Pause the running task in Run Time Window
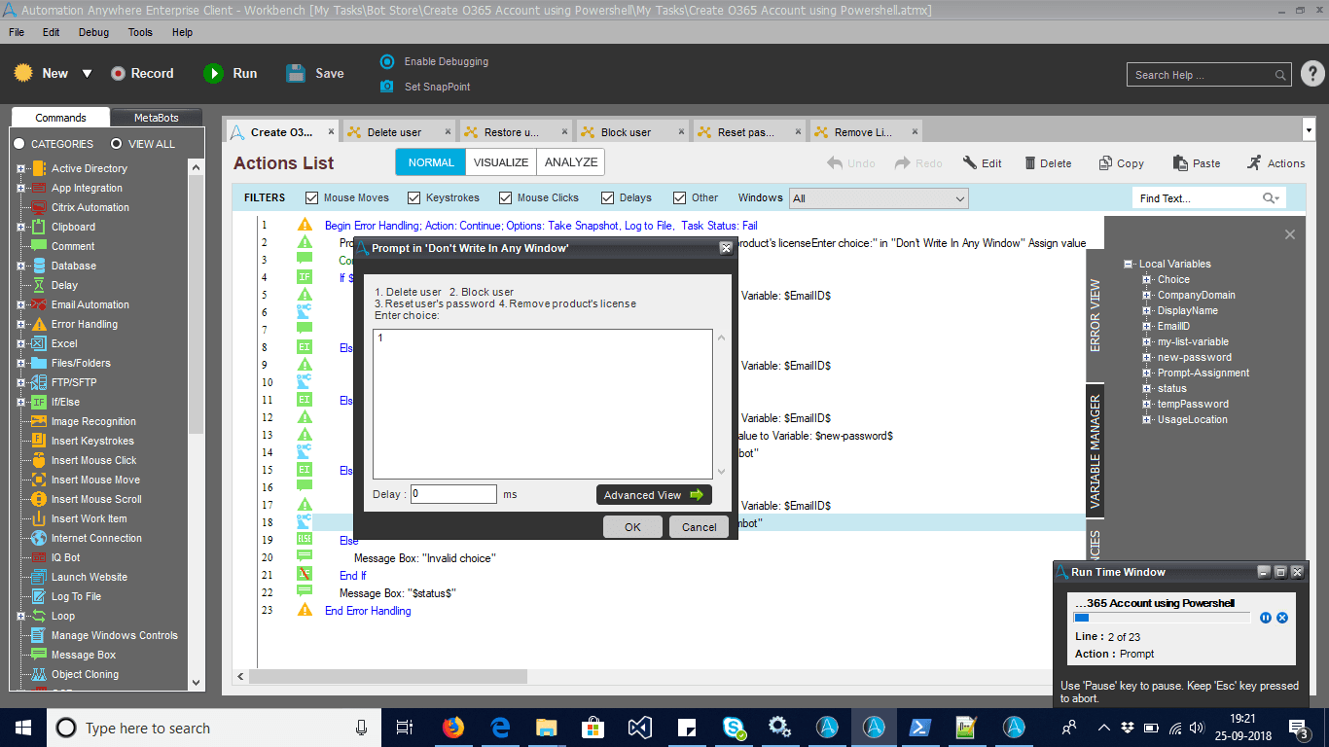 (x=1266, y=618)
